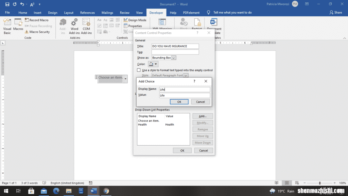Cancel the Add Choice dialog
Image resolution: width=348 pixels, height=196 pixels.
pos(201,102)
